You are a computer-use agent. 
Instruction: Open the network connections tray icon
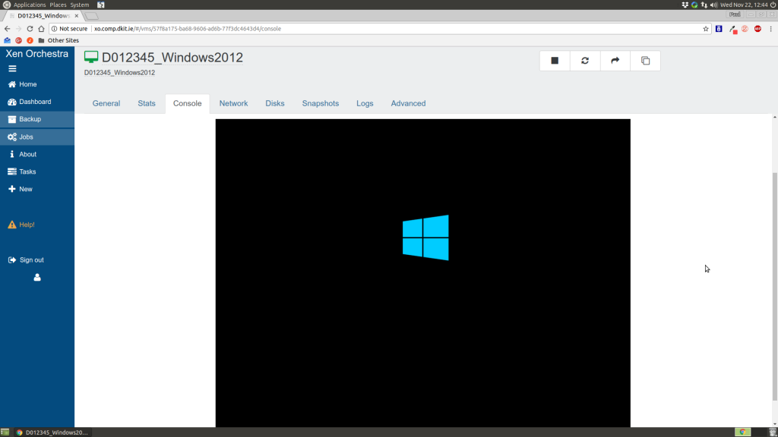704,5
